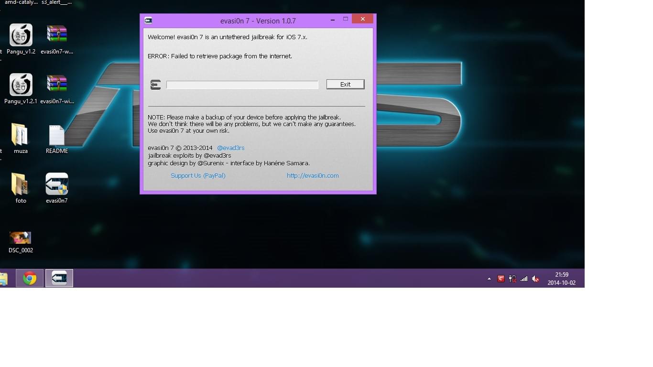The image size is (653, 367).
Task: Open Google Chrome from the taskbar
Action: [x=30, y=278]
